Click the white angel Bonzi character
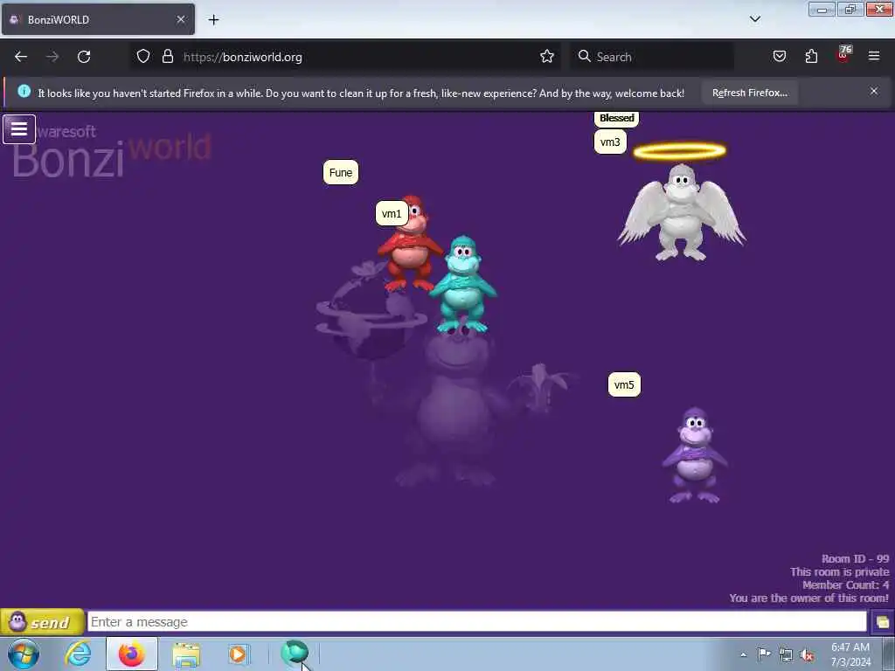 pyautogui.click(x=682, y=211)
